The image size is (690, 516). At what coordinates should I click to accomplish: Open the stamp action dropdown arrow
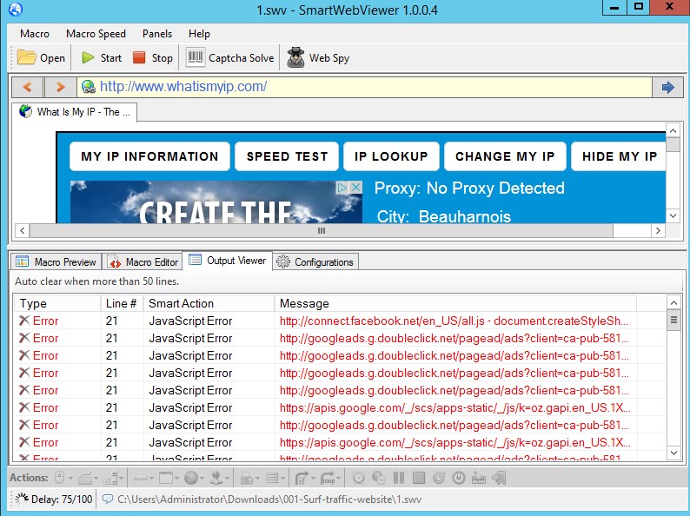click(x=228, y=478)
